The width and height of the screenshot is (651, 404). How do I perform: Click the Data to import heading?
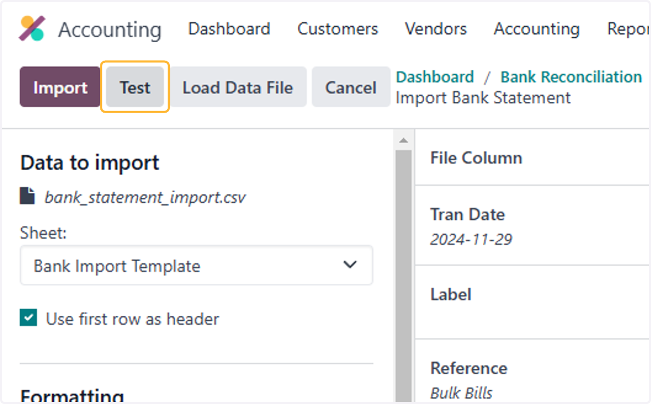[x=90, y=162]
